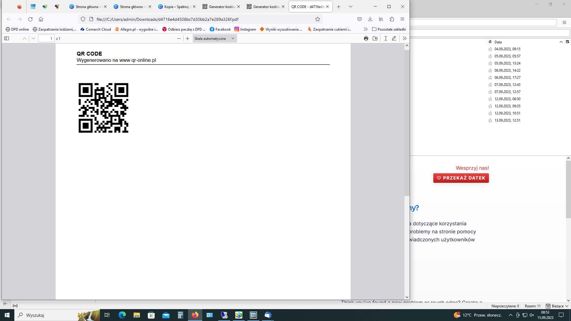Open Firefox extensions menu
This screenshot has height=321, width=571.
tap(392, 19)
